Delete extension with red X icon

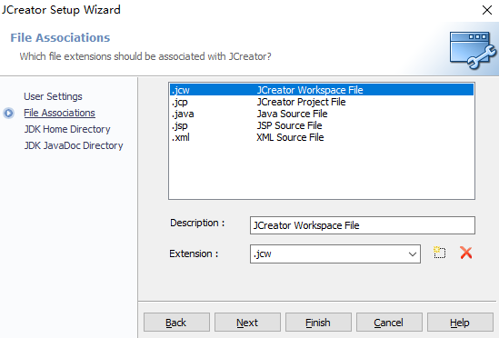coord(466,253)
